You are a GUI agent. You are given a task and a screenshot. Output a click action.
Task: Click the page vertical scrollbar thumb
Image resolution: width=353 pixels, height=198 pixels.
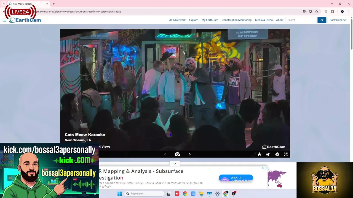coord(351,34)
